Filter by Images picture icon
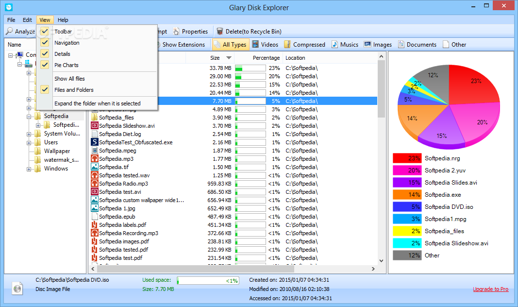 pos(368,44)
